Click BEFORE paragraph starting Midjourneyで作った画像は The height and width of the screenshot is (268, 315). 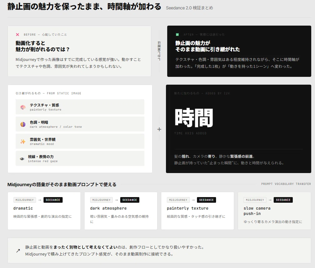[x=78, y=63]
